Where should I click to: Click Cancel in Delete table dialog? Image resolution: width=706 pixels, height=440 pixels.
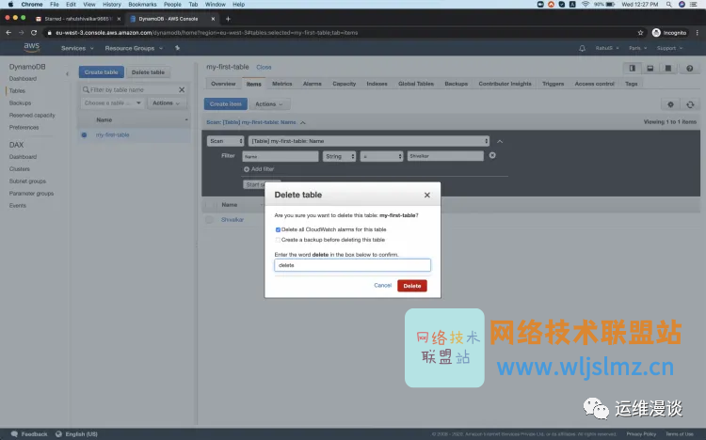pyautogui.click(x=383, y=285)
